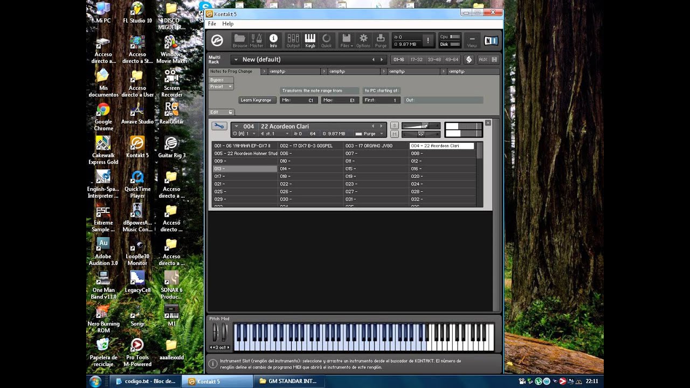Click the Max E1 note field
690x388 pixels.
tap(341, 100)
